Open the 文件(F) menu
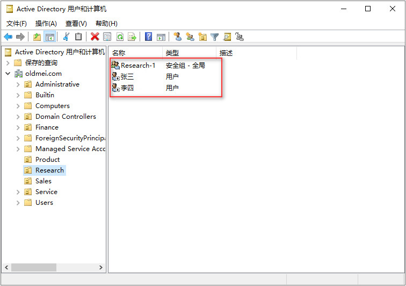The height and width of the screenshot is (286, 406). click(x=16, y=24)
